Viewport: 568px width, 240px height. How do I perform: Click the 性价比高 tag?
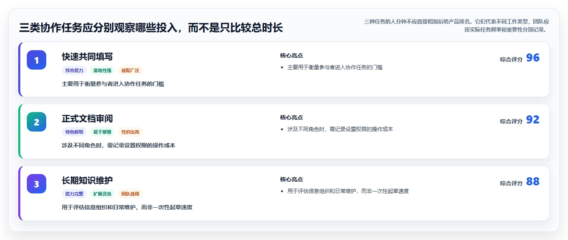(130, 132)
